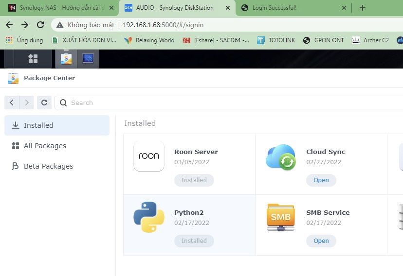Go back in Package Center navigation
Screen dimensions: 403x276
pyautogui.click(x=12, y=103)
